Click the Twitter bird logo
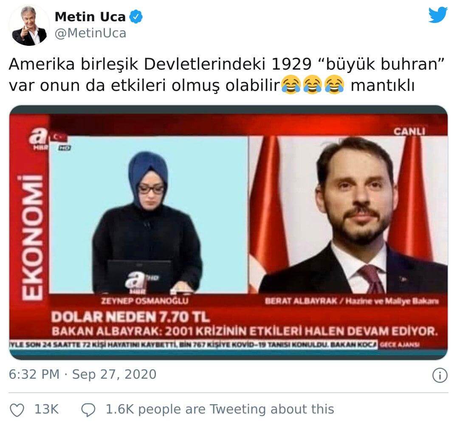Screen dimensions: 457x422 [438, 15]
